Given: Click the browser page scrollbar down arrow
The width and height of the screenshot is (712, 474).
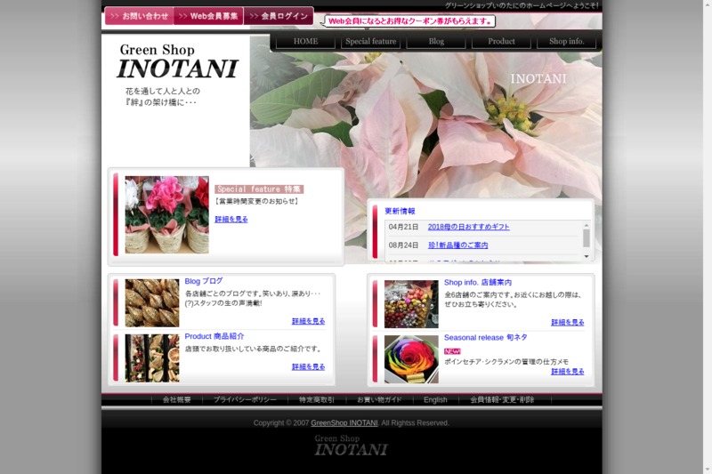Looking at the screenshot, I should 708,470.
